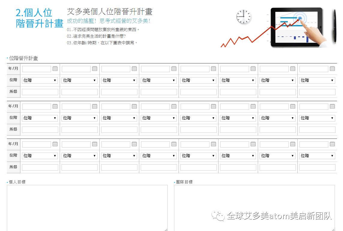Viewport: 343px width, 231px height.
Task: Open 位階 dropdown in second table, column 2
Action: 80,118
